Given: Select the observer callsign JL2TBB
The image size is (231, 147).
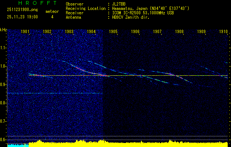Looking at the screenshot, I should point(119,4).
